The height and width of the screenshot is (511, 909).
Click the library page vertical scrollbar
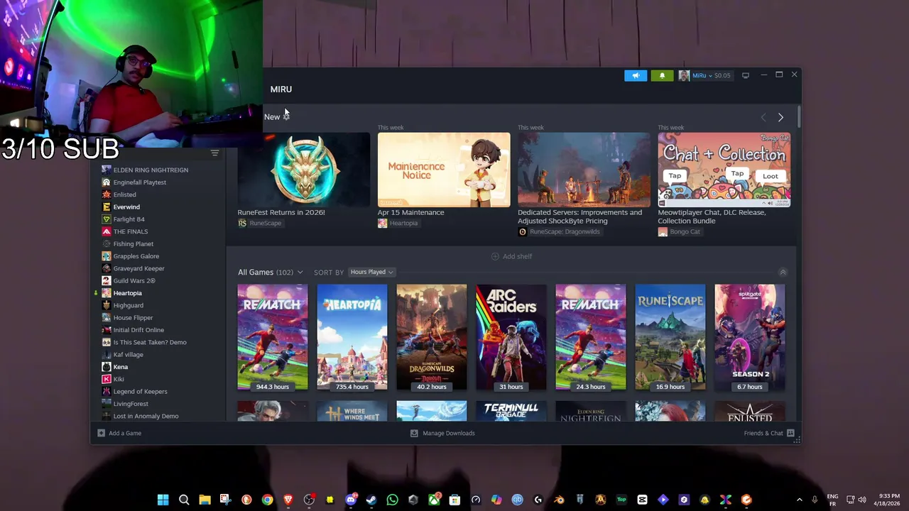point(799,117)
